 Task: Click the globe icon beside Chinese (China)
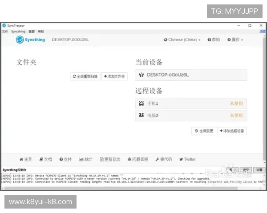coord(166,40)
